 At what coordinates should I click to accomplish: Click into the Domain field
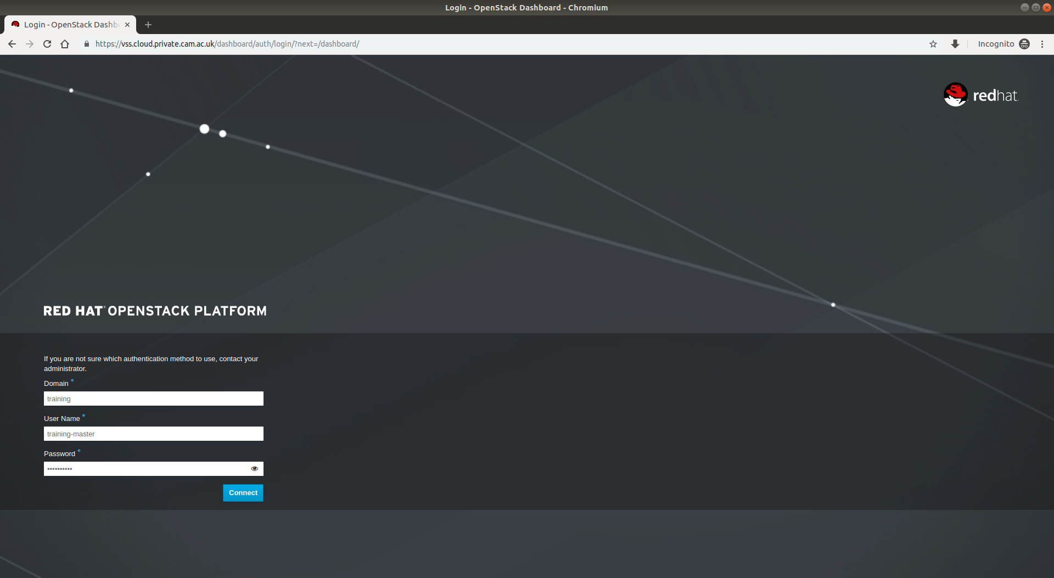click(153, 399)
